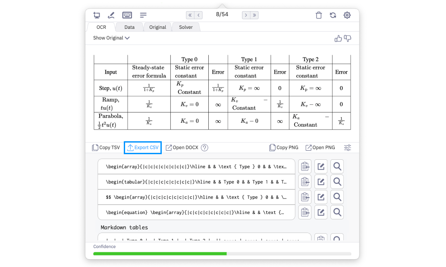Re-run OCR using the sync icon

[333, 15]
